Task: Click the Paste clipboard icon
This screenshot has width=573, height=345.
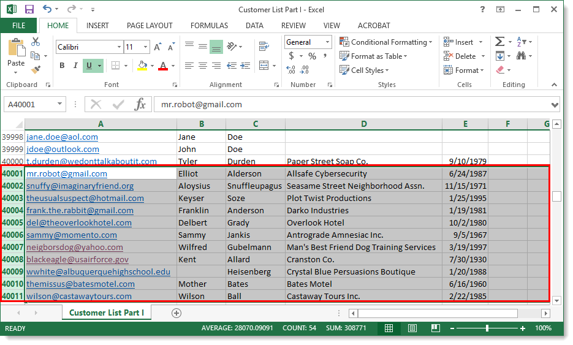Action: coord(16,48)
